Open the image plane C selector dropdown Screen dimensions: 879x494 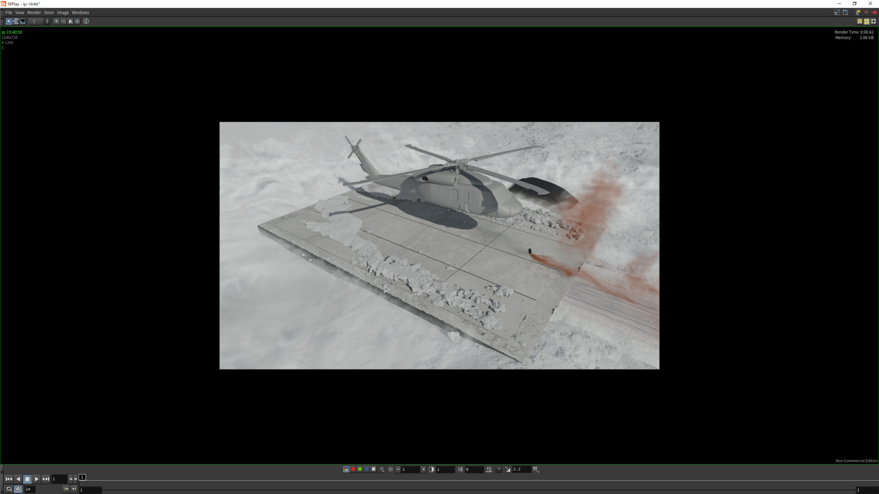point(36,21)
